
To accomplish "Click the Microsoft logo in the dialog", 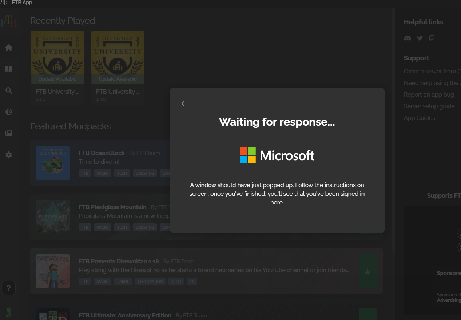I will (277, 155).
